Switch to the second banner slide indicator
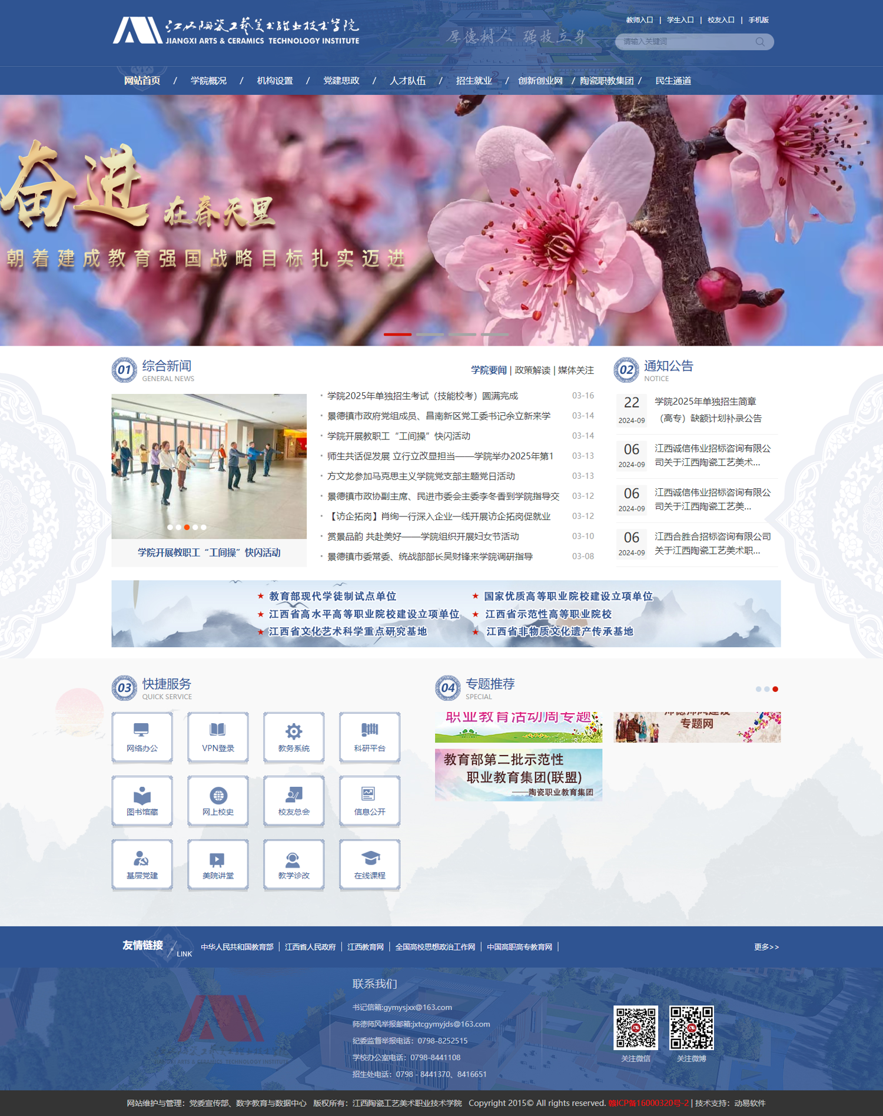 tap(430, 335)
